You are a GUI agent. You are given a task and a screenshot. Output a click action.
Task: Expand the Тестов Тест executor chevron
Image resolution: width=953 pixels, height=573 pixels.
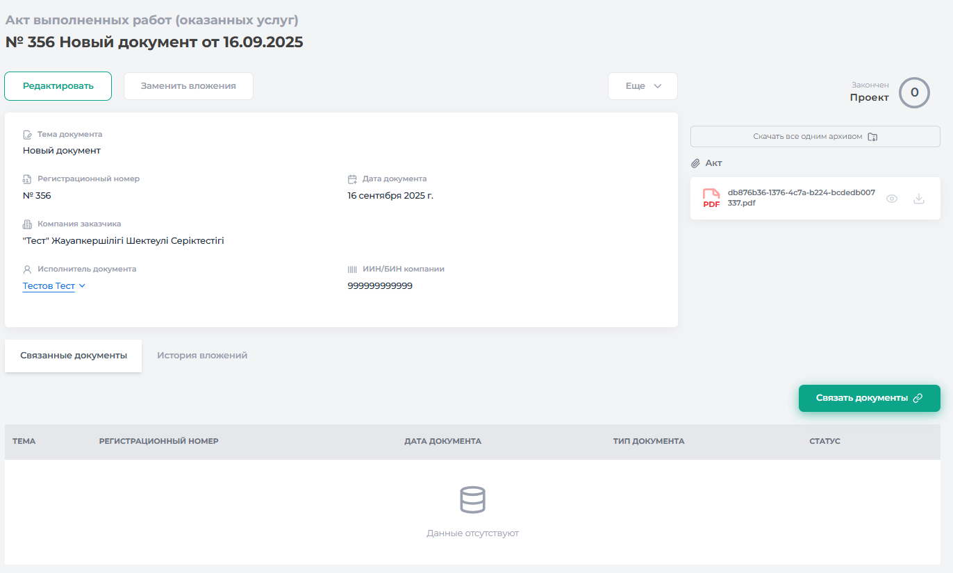[82, 285]
